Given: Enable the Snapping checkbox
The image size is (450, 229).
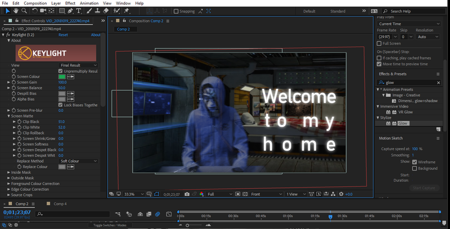Looking at the screenshot, I should pyautogui.click(x=176, y=11).
